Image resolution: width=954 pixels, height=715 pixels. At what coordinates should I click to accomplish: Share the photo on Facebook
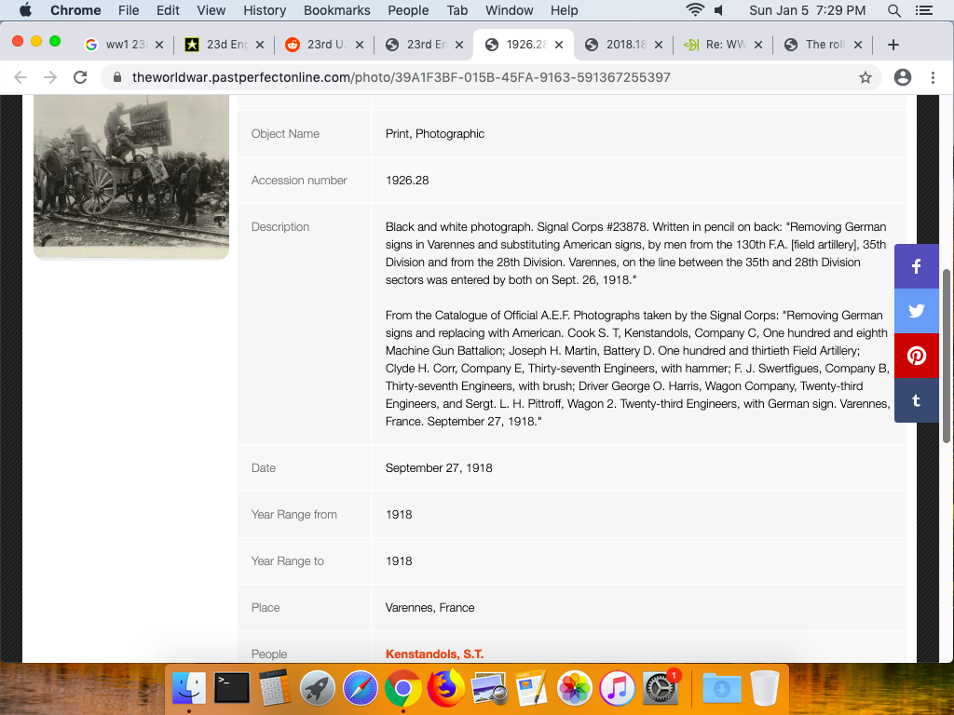(917, 266)
